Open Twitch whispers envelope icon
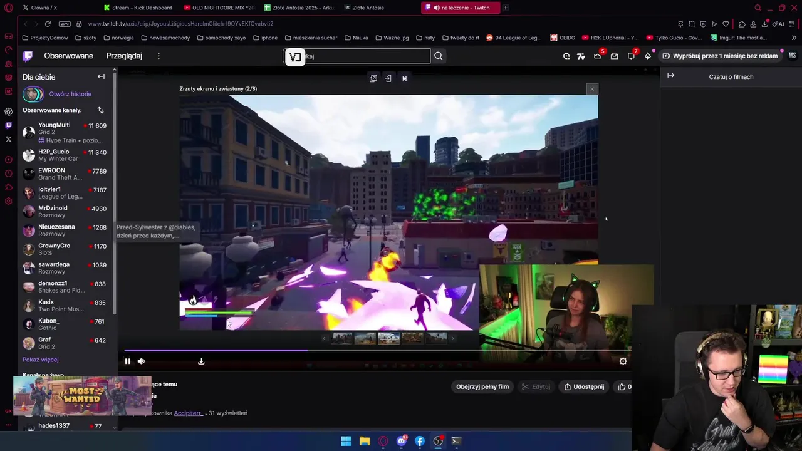Screen dimensions: 802x451 point(614,56)
